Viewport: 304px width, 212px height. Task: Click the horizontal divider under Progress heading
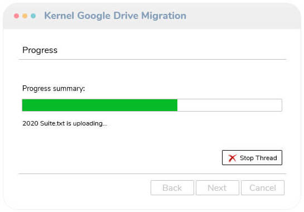click(152, 59)
